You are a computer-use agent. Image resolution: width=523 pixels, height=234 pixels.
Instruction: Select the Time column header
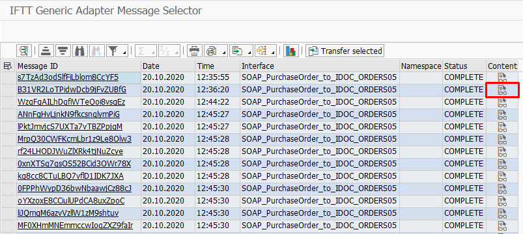tap(218, 66)
